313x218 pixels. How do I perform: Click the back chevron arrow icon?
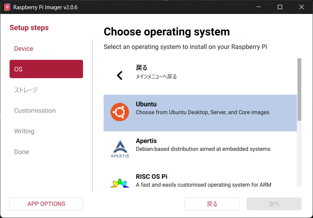point(119,76)
